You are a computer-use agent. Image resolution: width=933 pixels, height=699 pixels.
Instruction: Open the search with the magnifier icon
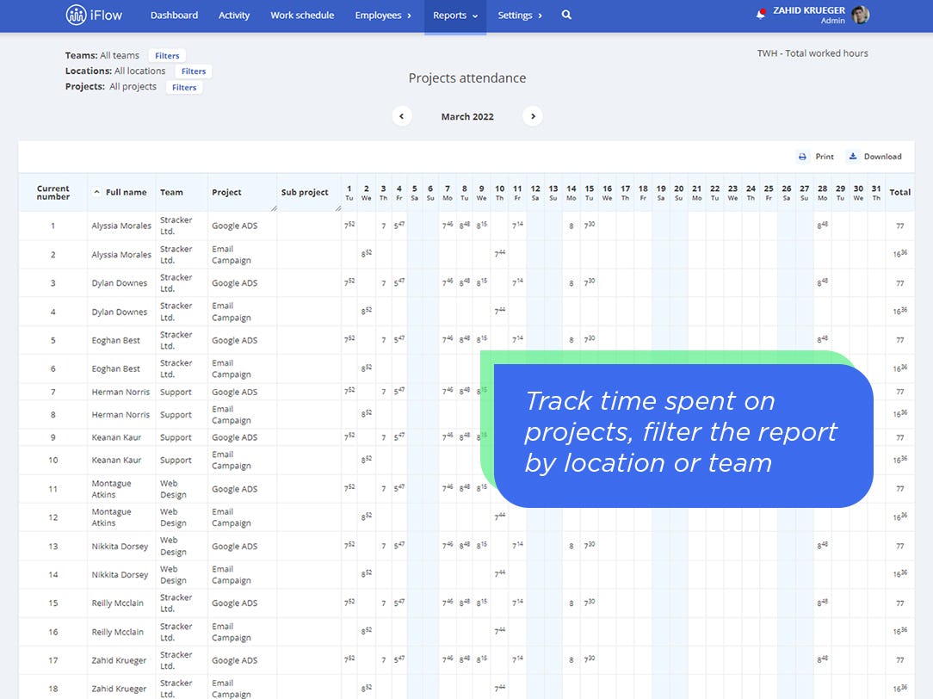click(x=566, y=15)
